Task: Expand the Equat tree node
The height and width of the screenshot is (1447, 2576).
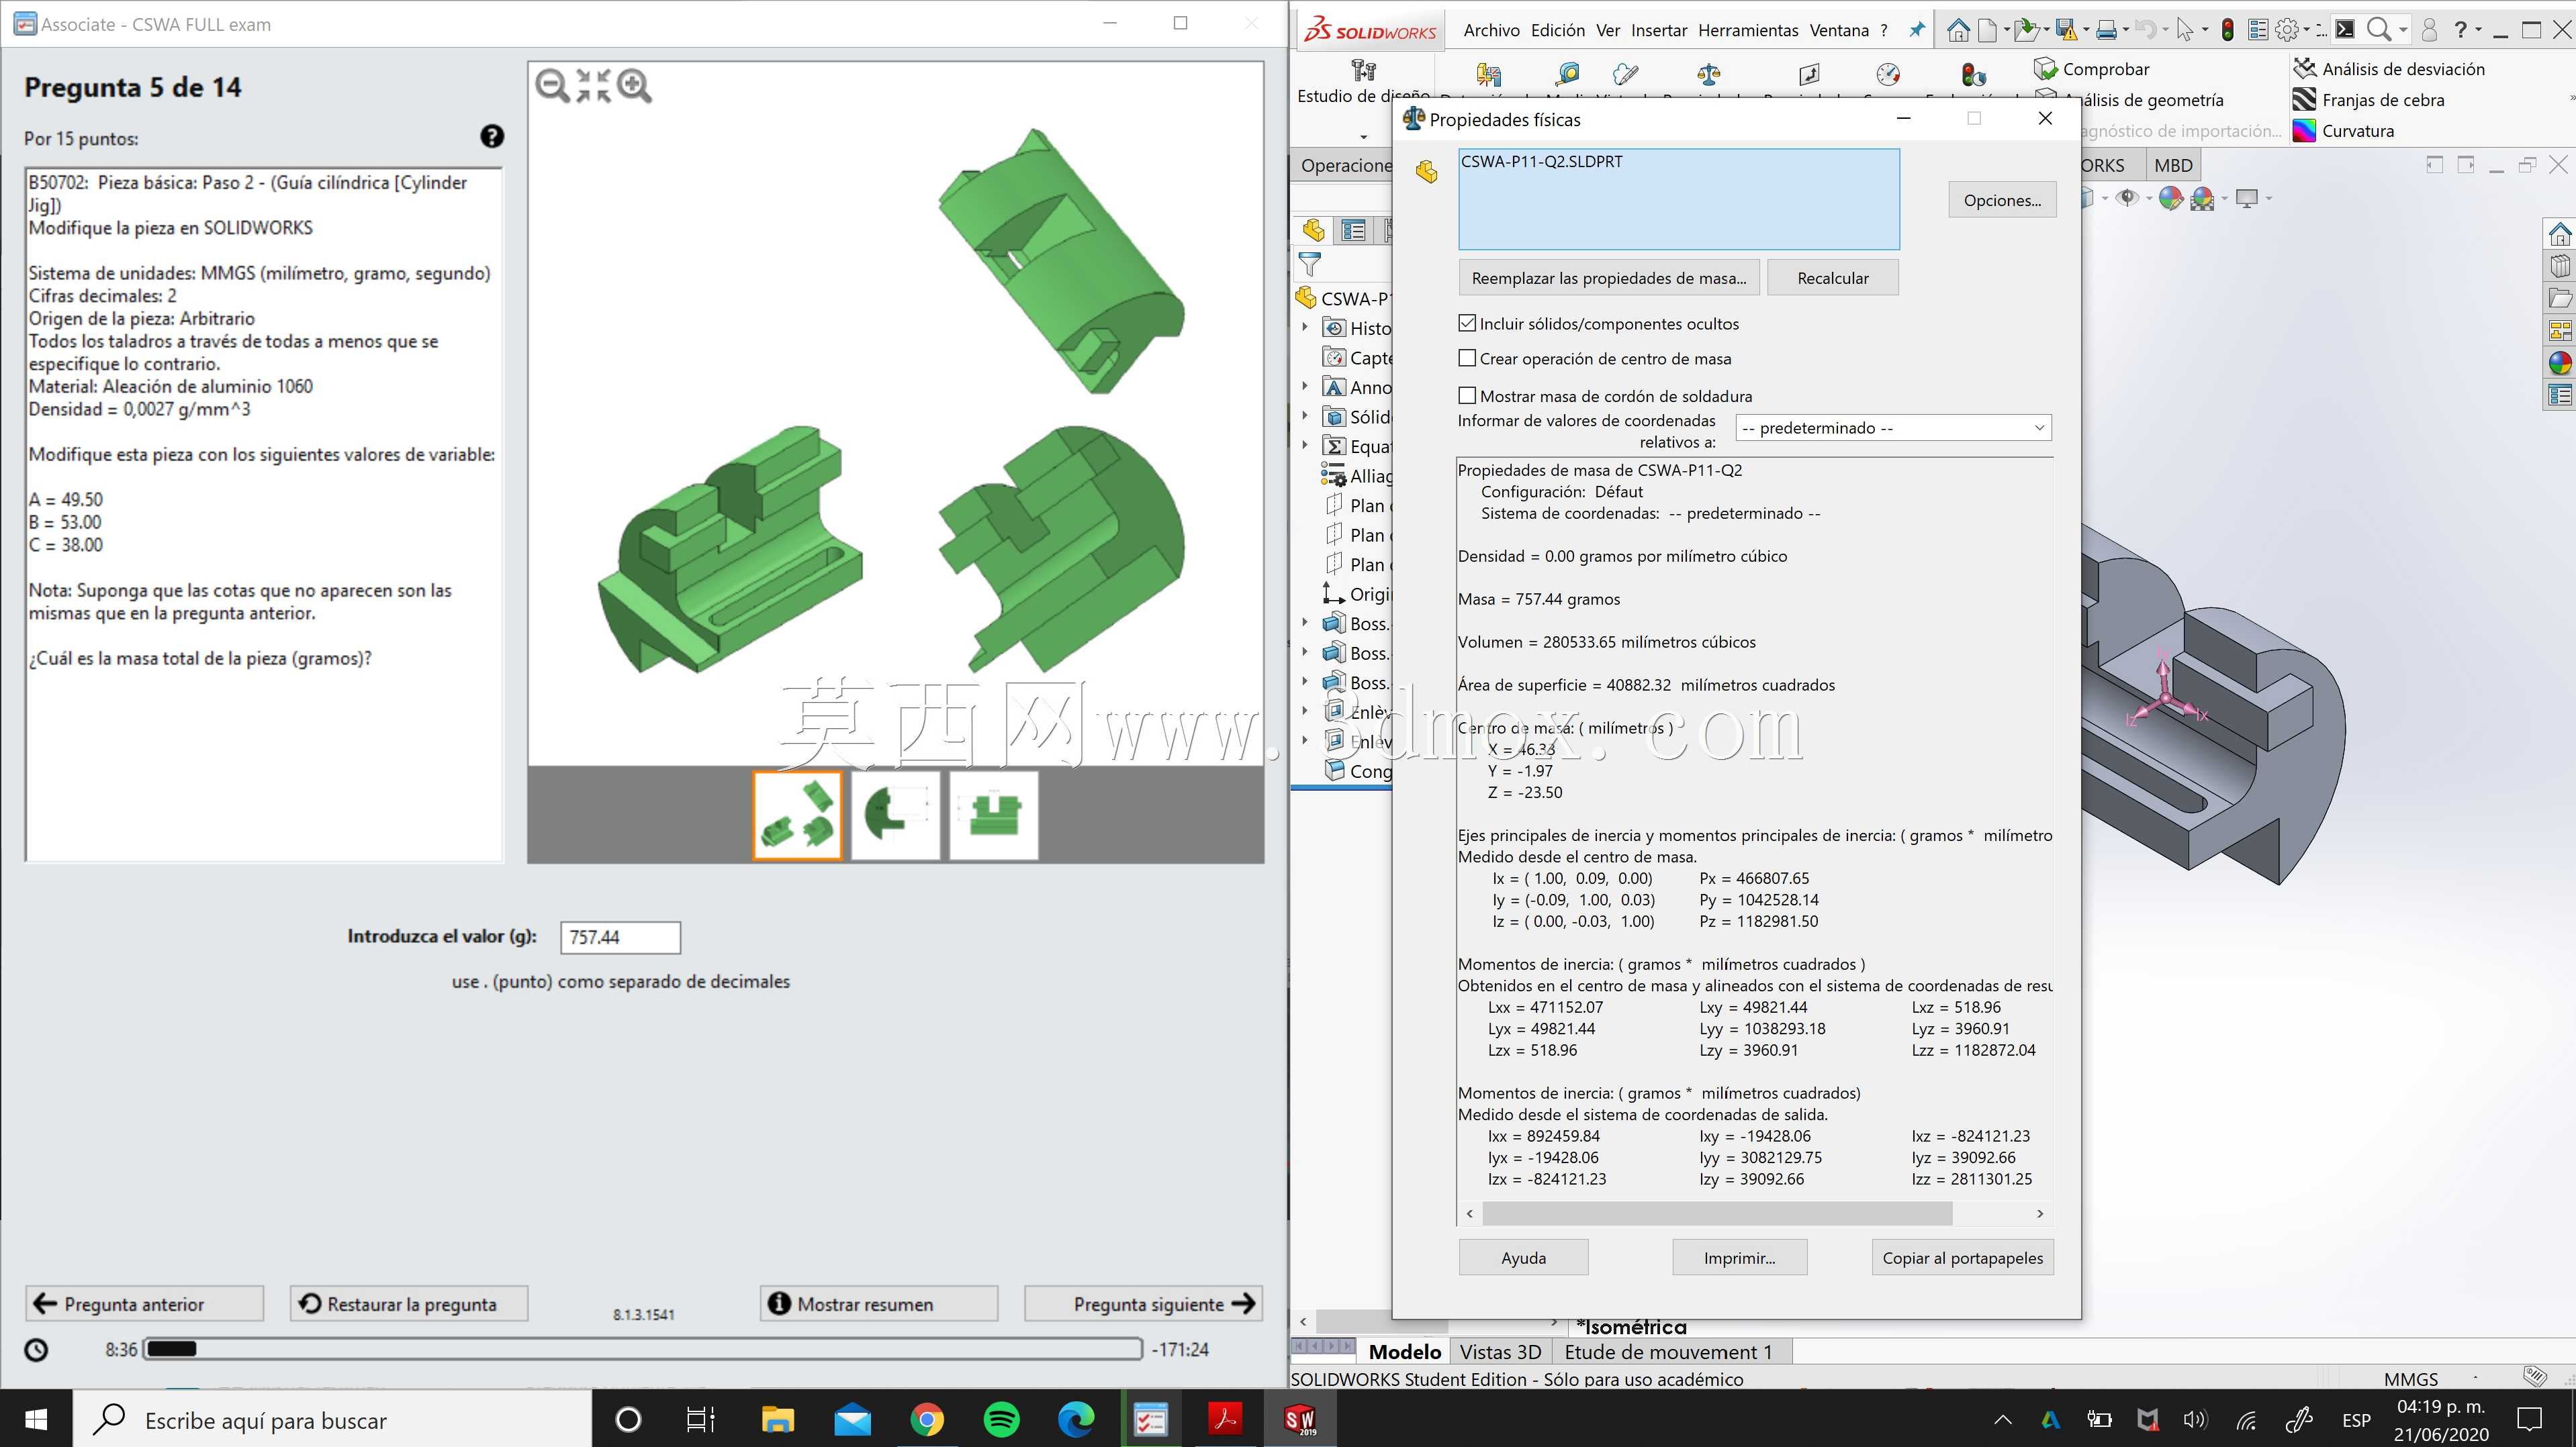Action: pyautogui.click(x=1304, y=446)
